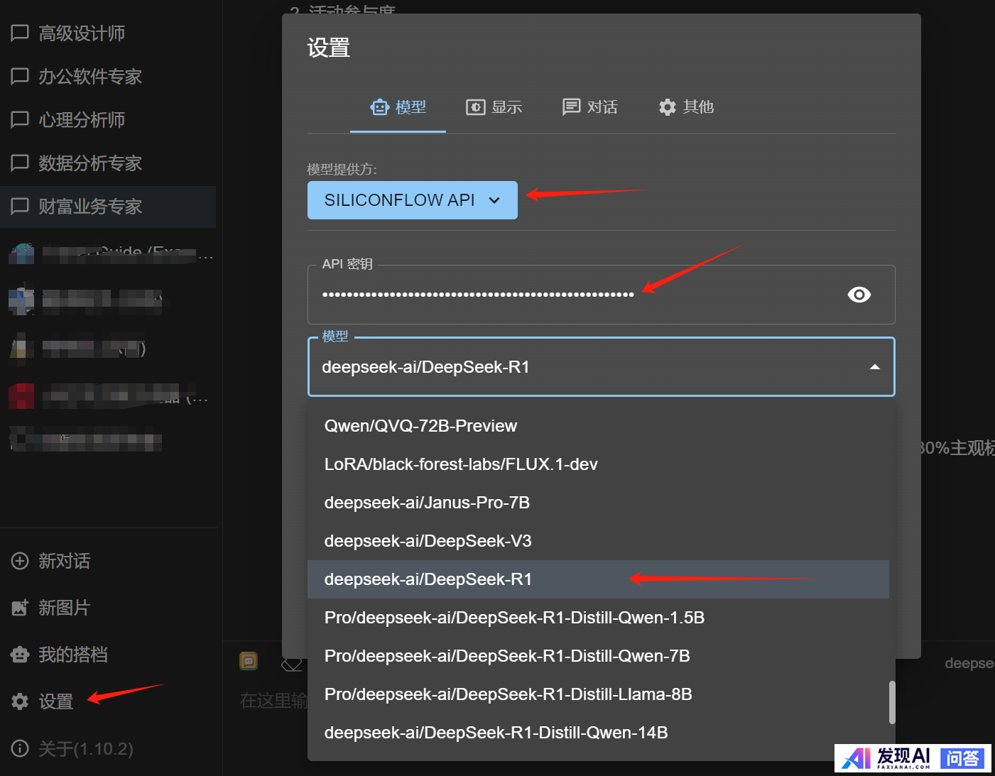Image resolution: width=995 pixels, height=776 pixels.
Task: Open 我的搭档 from sidebar
Action: 108,655
